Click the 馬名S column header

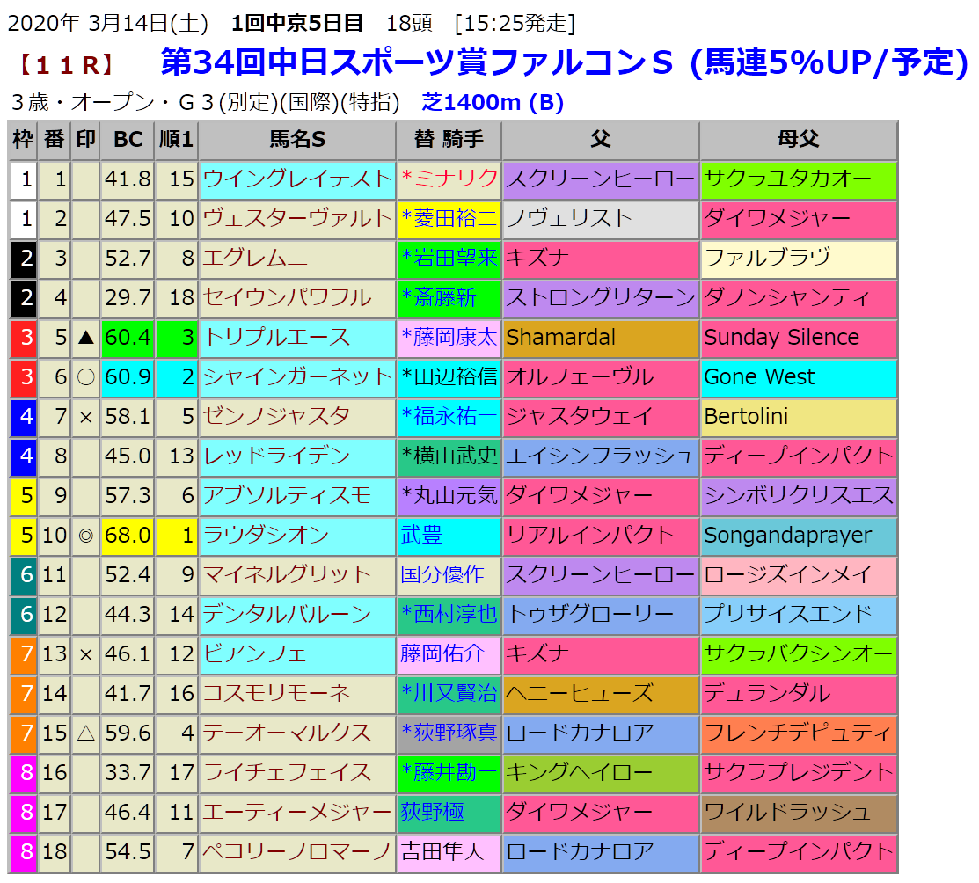[x=296, y=140]
